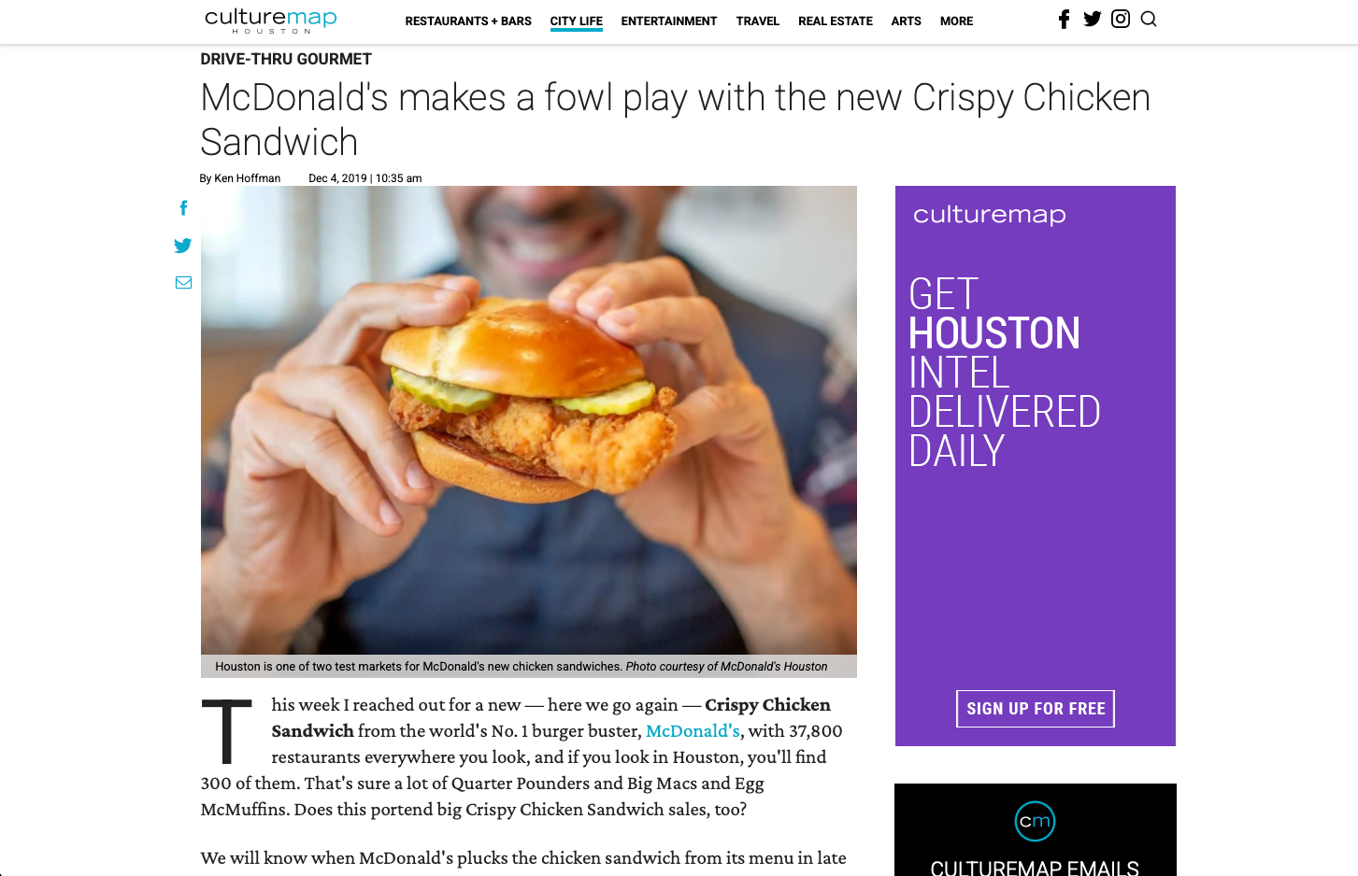The image size is (1358, 876).
Task: Open the Real Estate section
Action: tap(836, 21)
